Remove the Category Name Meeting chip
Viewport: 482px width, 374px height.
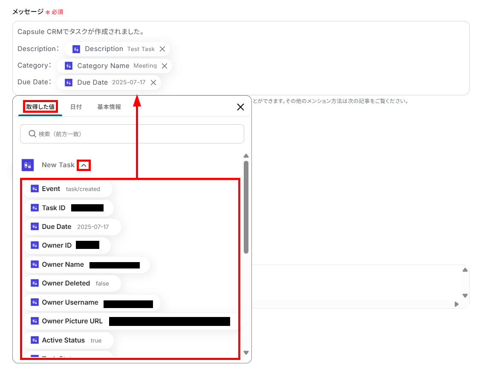(165, 66)
